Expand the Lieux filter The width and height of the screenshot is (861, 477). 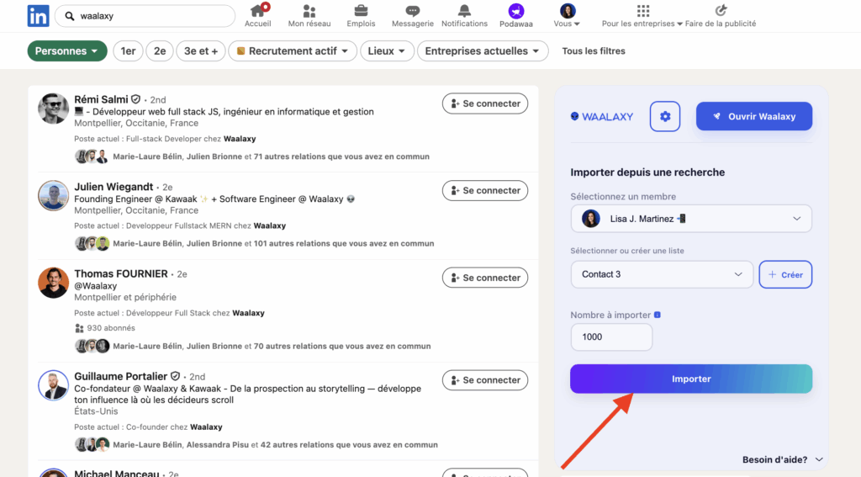(387, 51)
